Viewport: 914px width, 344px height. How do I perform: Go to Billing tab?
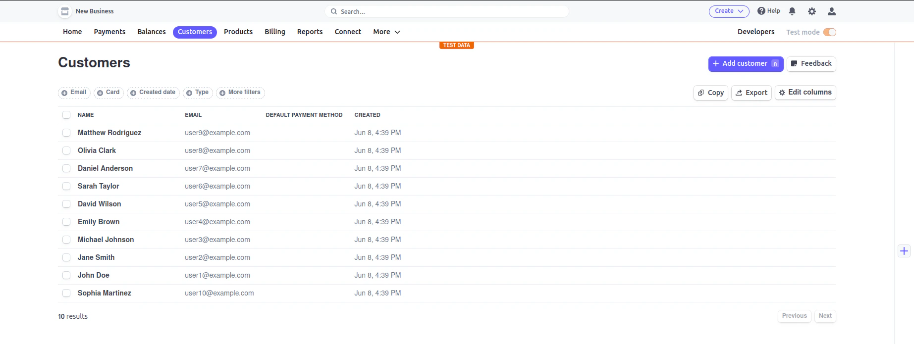pos(275,32)
